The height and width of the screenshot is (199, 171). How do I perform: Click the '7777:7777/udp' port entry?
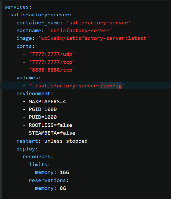click(52, 54)
